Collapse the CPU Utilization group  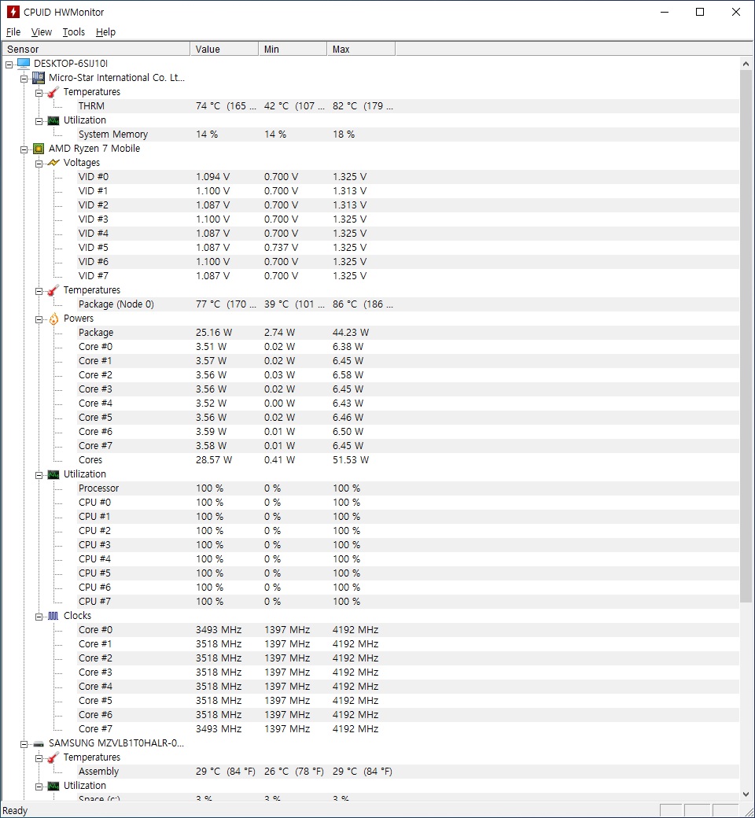coord(39,475)
